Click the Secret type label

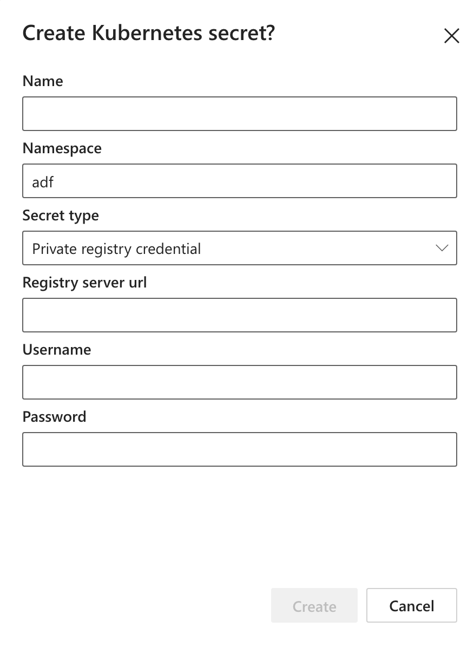click(x=61, y=216)
